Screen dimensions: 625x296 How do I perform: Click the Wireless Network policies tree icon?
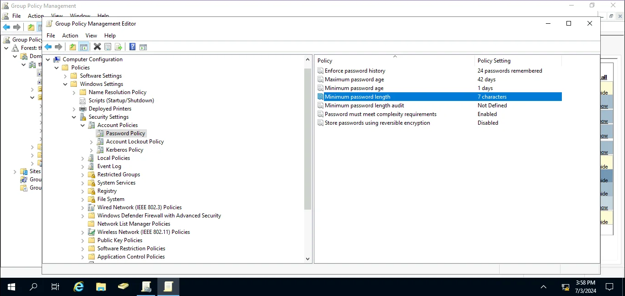tap(92, 232)
